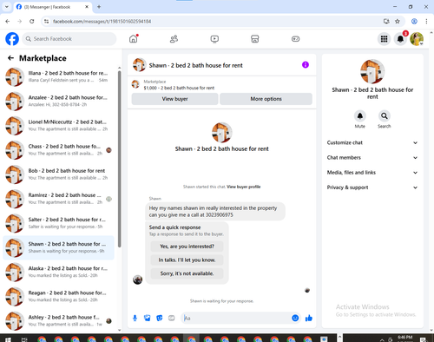View site information icon in address bar
Image resolution: width=434 pixels, height=342 pixels.
tap(47, 21)
